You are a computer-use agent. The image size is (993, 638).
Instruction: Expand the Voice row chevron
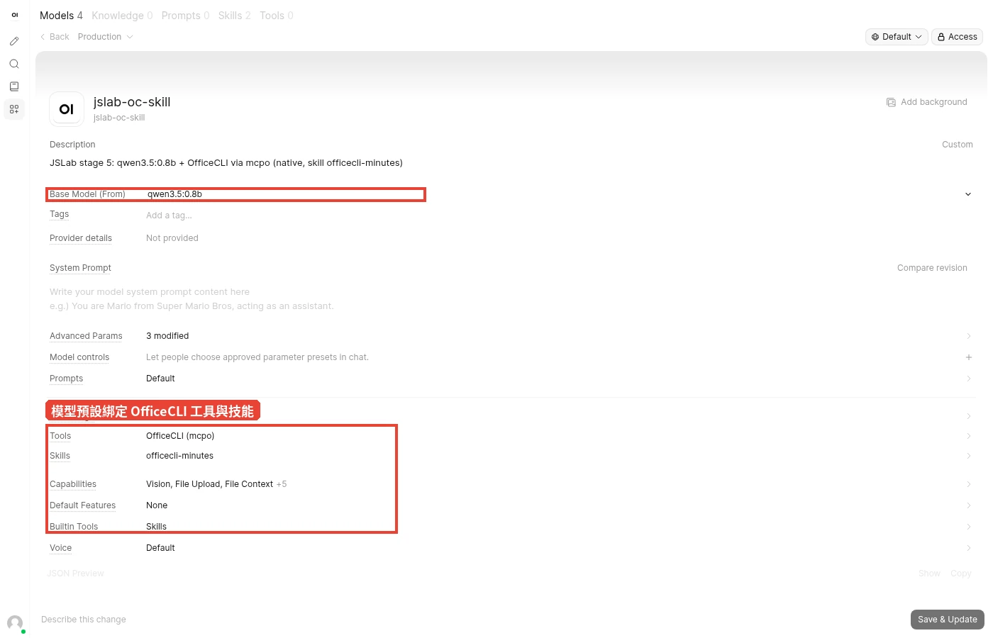coord(969,548)
